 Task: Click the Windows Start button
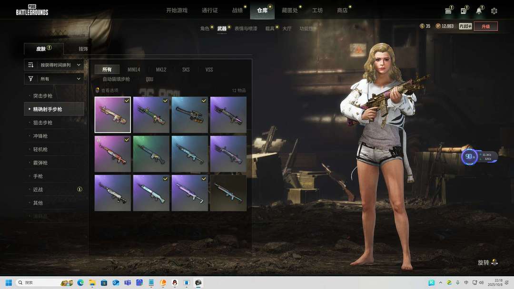tap(9, 282)
